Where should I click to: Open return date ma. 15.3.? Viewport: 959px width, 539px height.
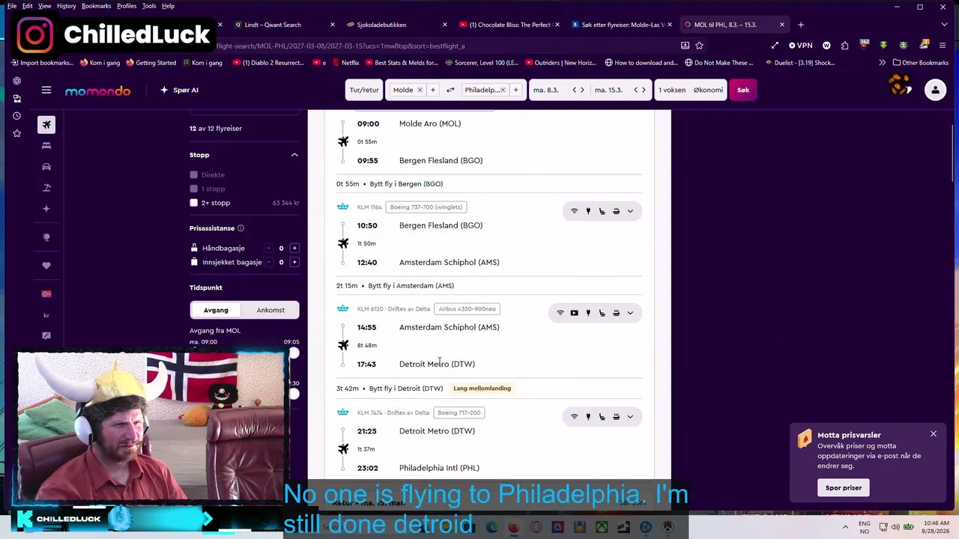pyautogui.click(x=608, y=90)
